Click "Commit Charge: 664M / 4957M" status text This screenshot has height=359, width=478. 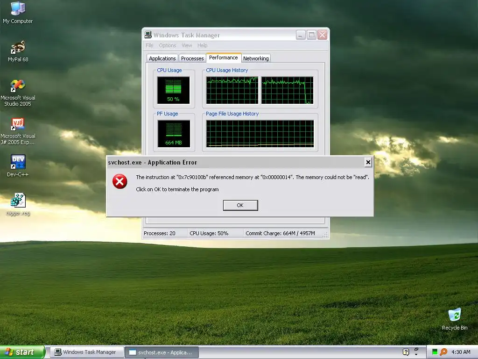(280, 233)
